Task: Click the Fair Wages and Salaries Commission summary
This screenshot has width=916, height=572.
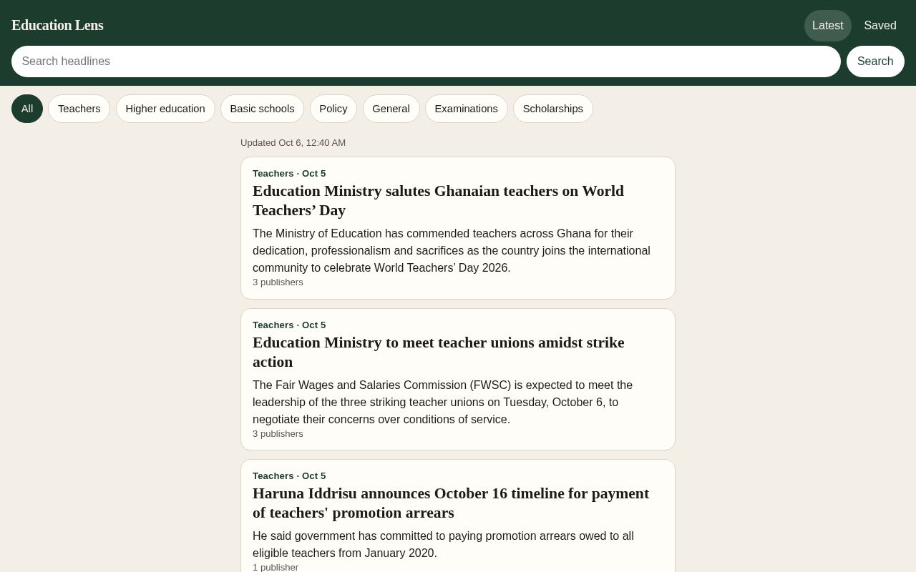Action: click(x=442, y=403)
